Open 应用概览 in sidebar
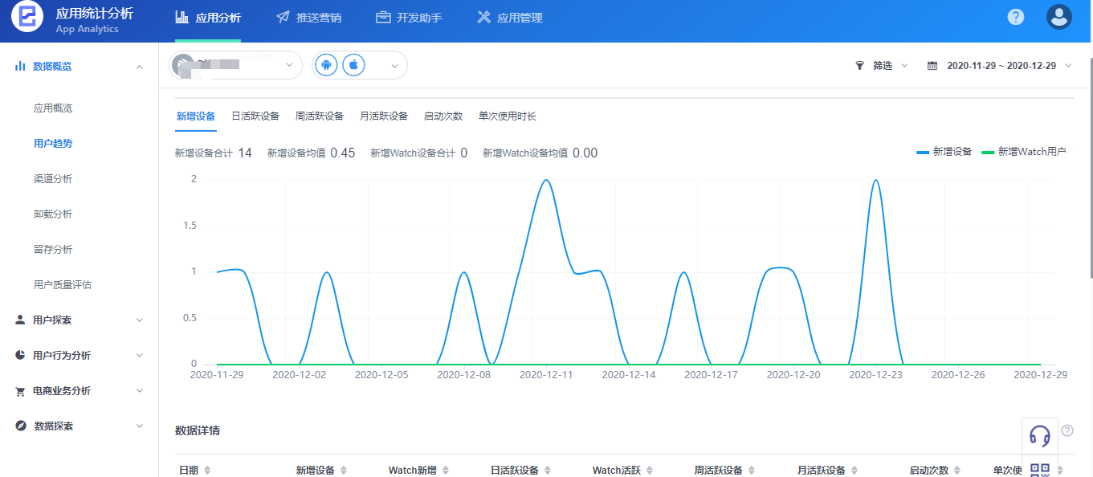1093x477 pixels. click(x=53, y=108)
